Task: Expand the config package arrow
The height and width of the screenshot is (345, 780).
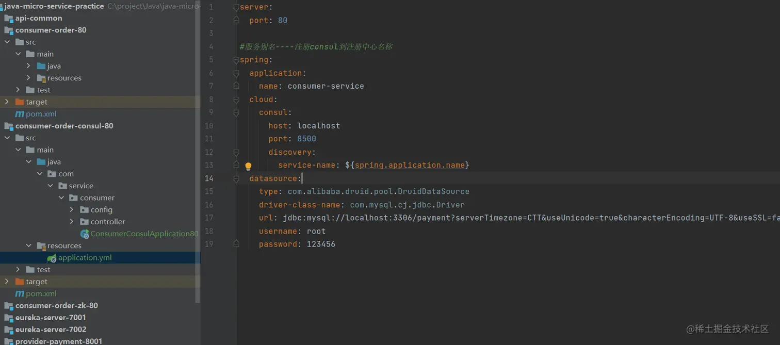Action: point(72,209)
